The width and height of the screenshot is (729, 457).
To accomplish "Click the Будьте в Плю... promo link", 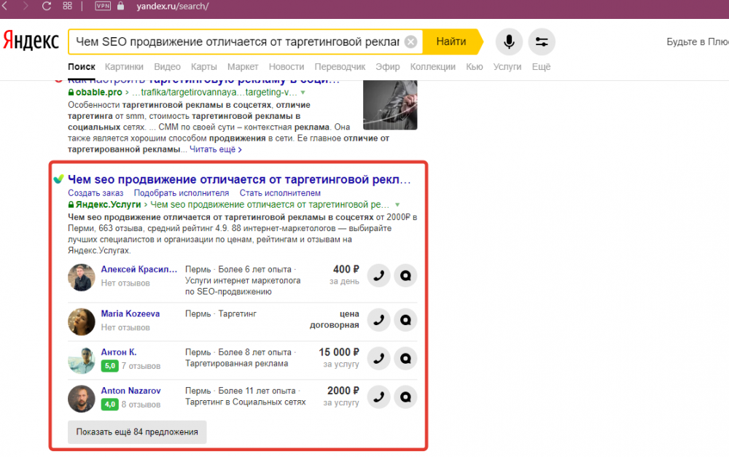I will (698, 42).
